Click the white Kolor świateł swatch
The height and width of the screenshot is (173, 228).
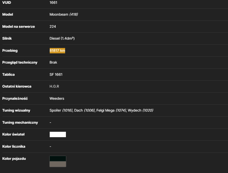58,134
